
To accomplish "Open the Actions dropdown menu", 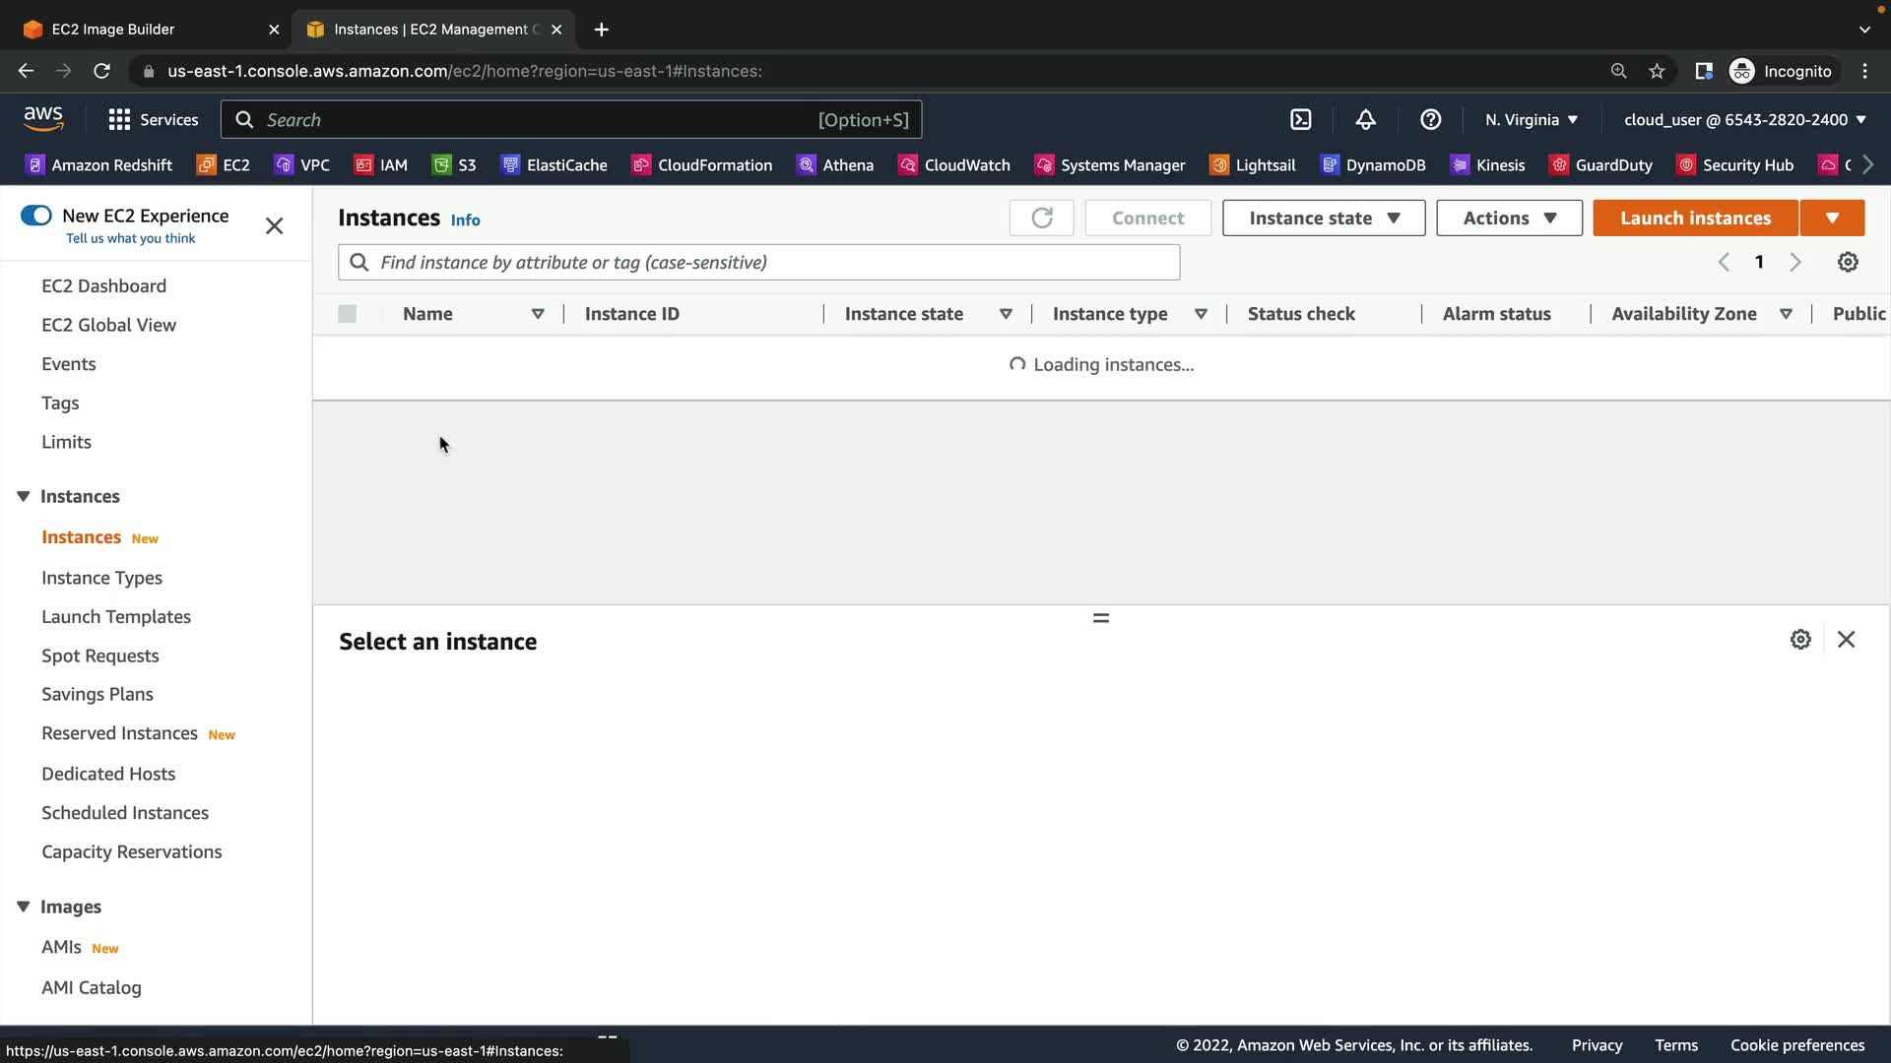I will pyautogui.click(x=1509, y=218).
